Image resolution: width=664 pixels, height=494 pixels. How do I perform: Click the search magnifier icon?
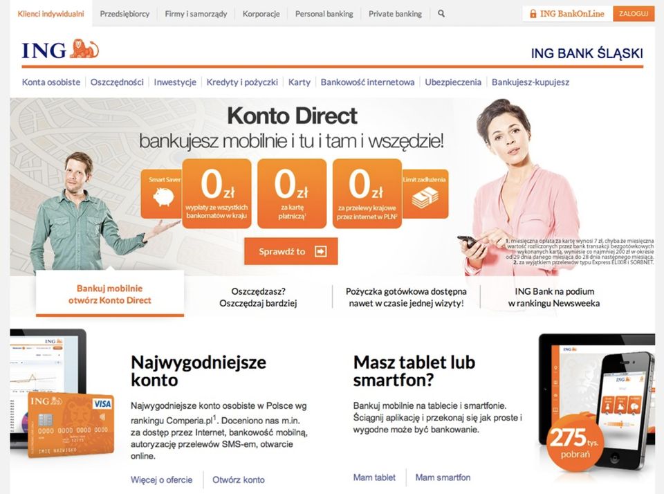pos(441,14)
